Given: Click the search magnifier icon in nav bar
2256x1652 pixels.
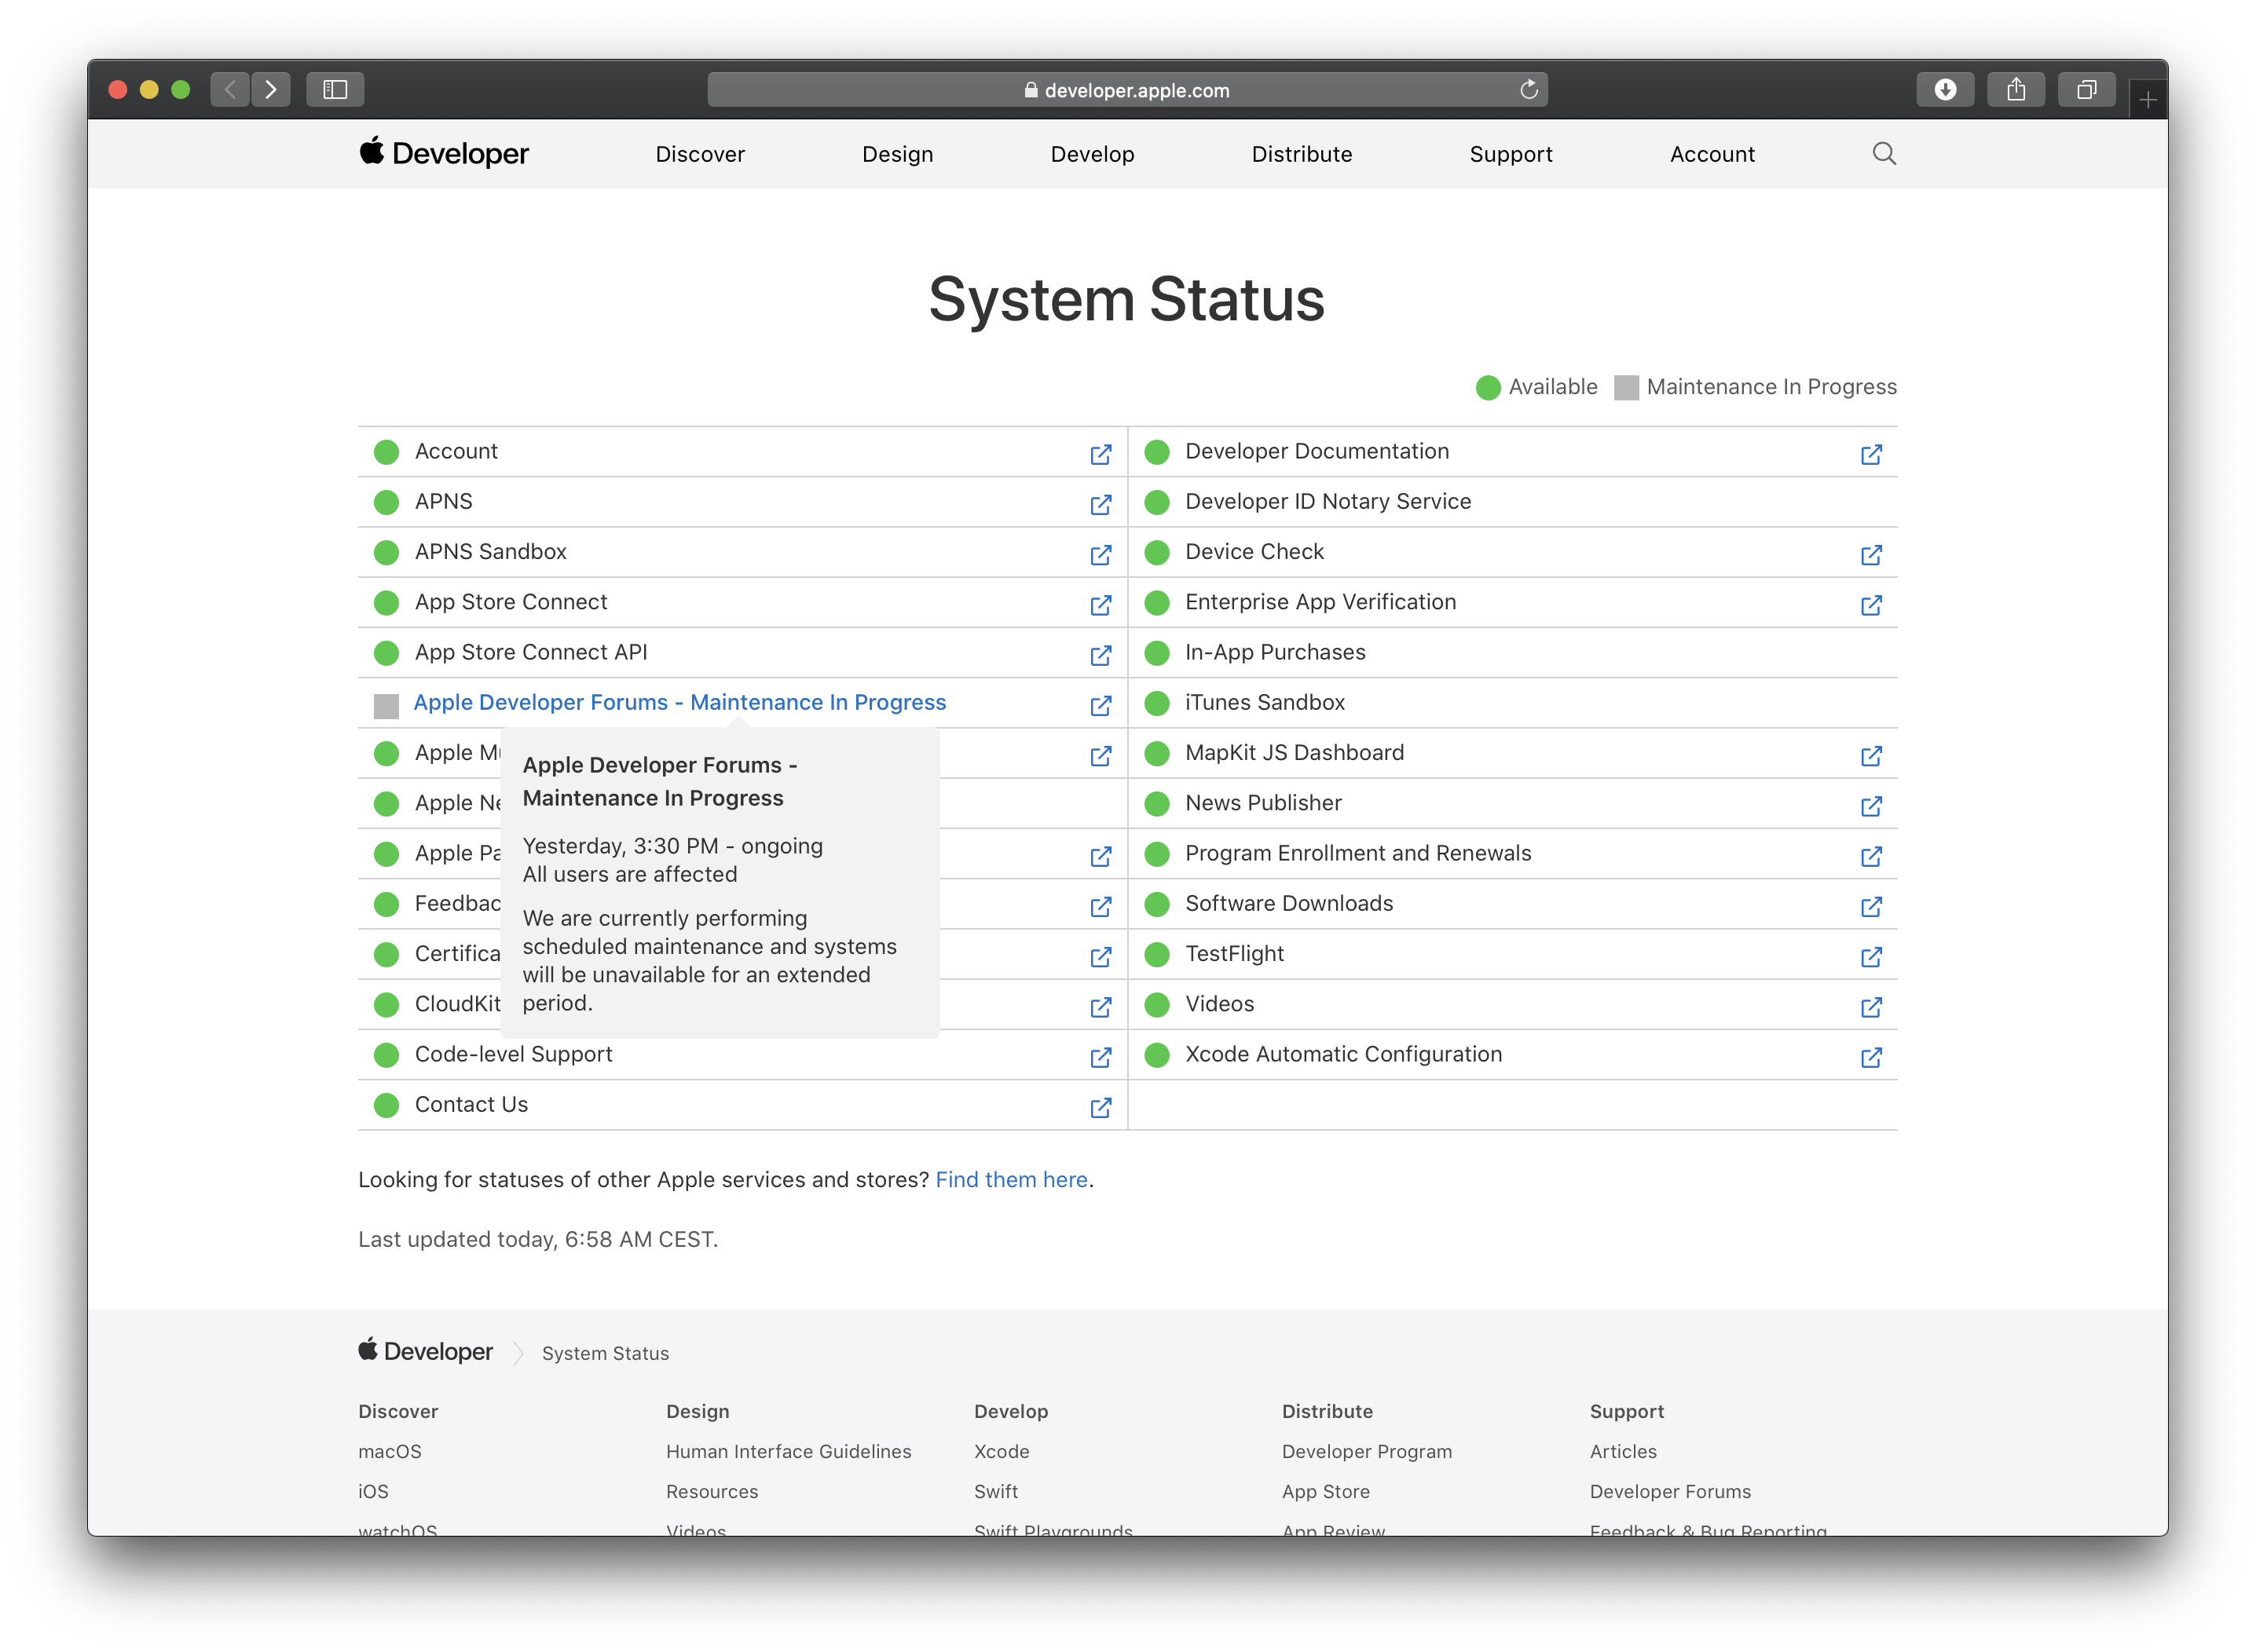Looking at the screenshot, I should pyautogui.click(x=1884, y=153).
